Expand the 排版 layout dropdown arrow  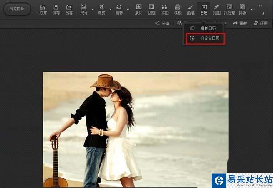click(x=252, y=9)
